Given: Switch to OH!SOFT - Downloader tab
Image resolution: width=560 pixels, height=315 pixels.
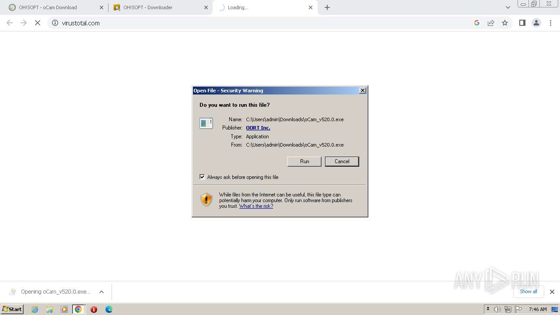Looking at the screenshot, I should click(x=160, y=7).
